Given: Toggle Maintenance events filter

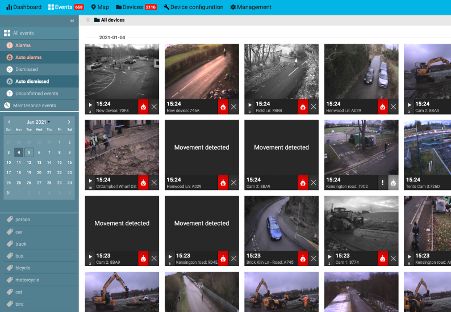Looking at the screenshot, I should [39, 106].
